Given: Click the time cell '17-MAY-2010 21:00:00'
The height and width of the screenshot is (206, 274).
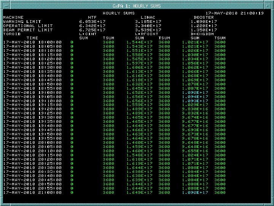Looking at the screenshot, I should (32, 192).
